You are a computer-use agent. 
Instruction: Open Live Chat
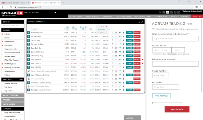point(133,118)
